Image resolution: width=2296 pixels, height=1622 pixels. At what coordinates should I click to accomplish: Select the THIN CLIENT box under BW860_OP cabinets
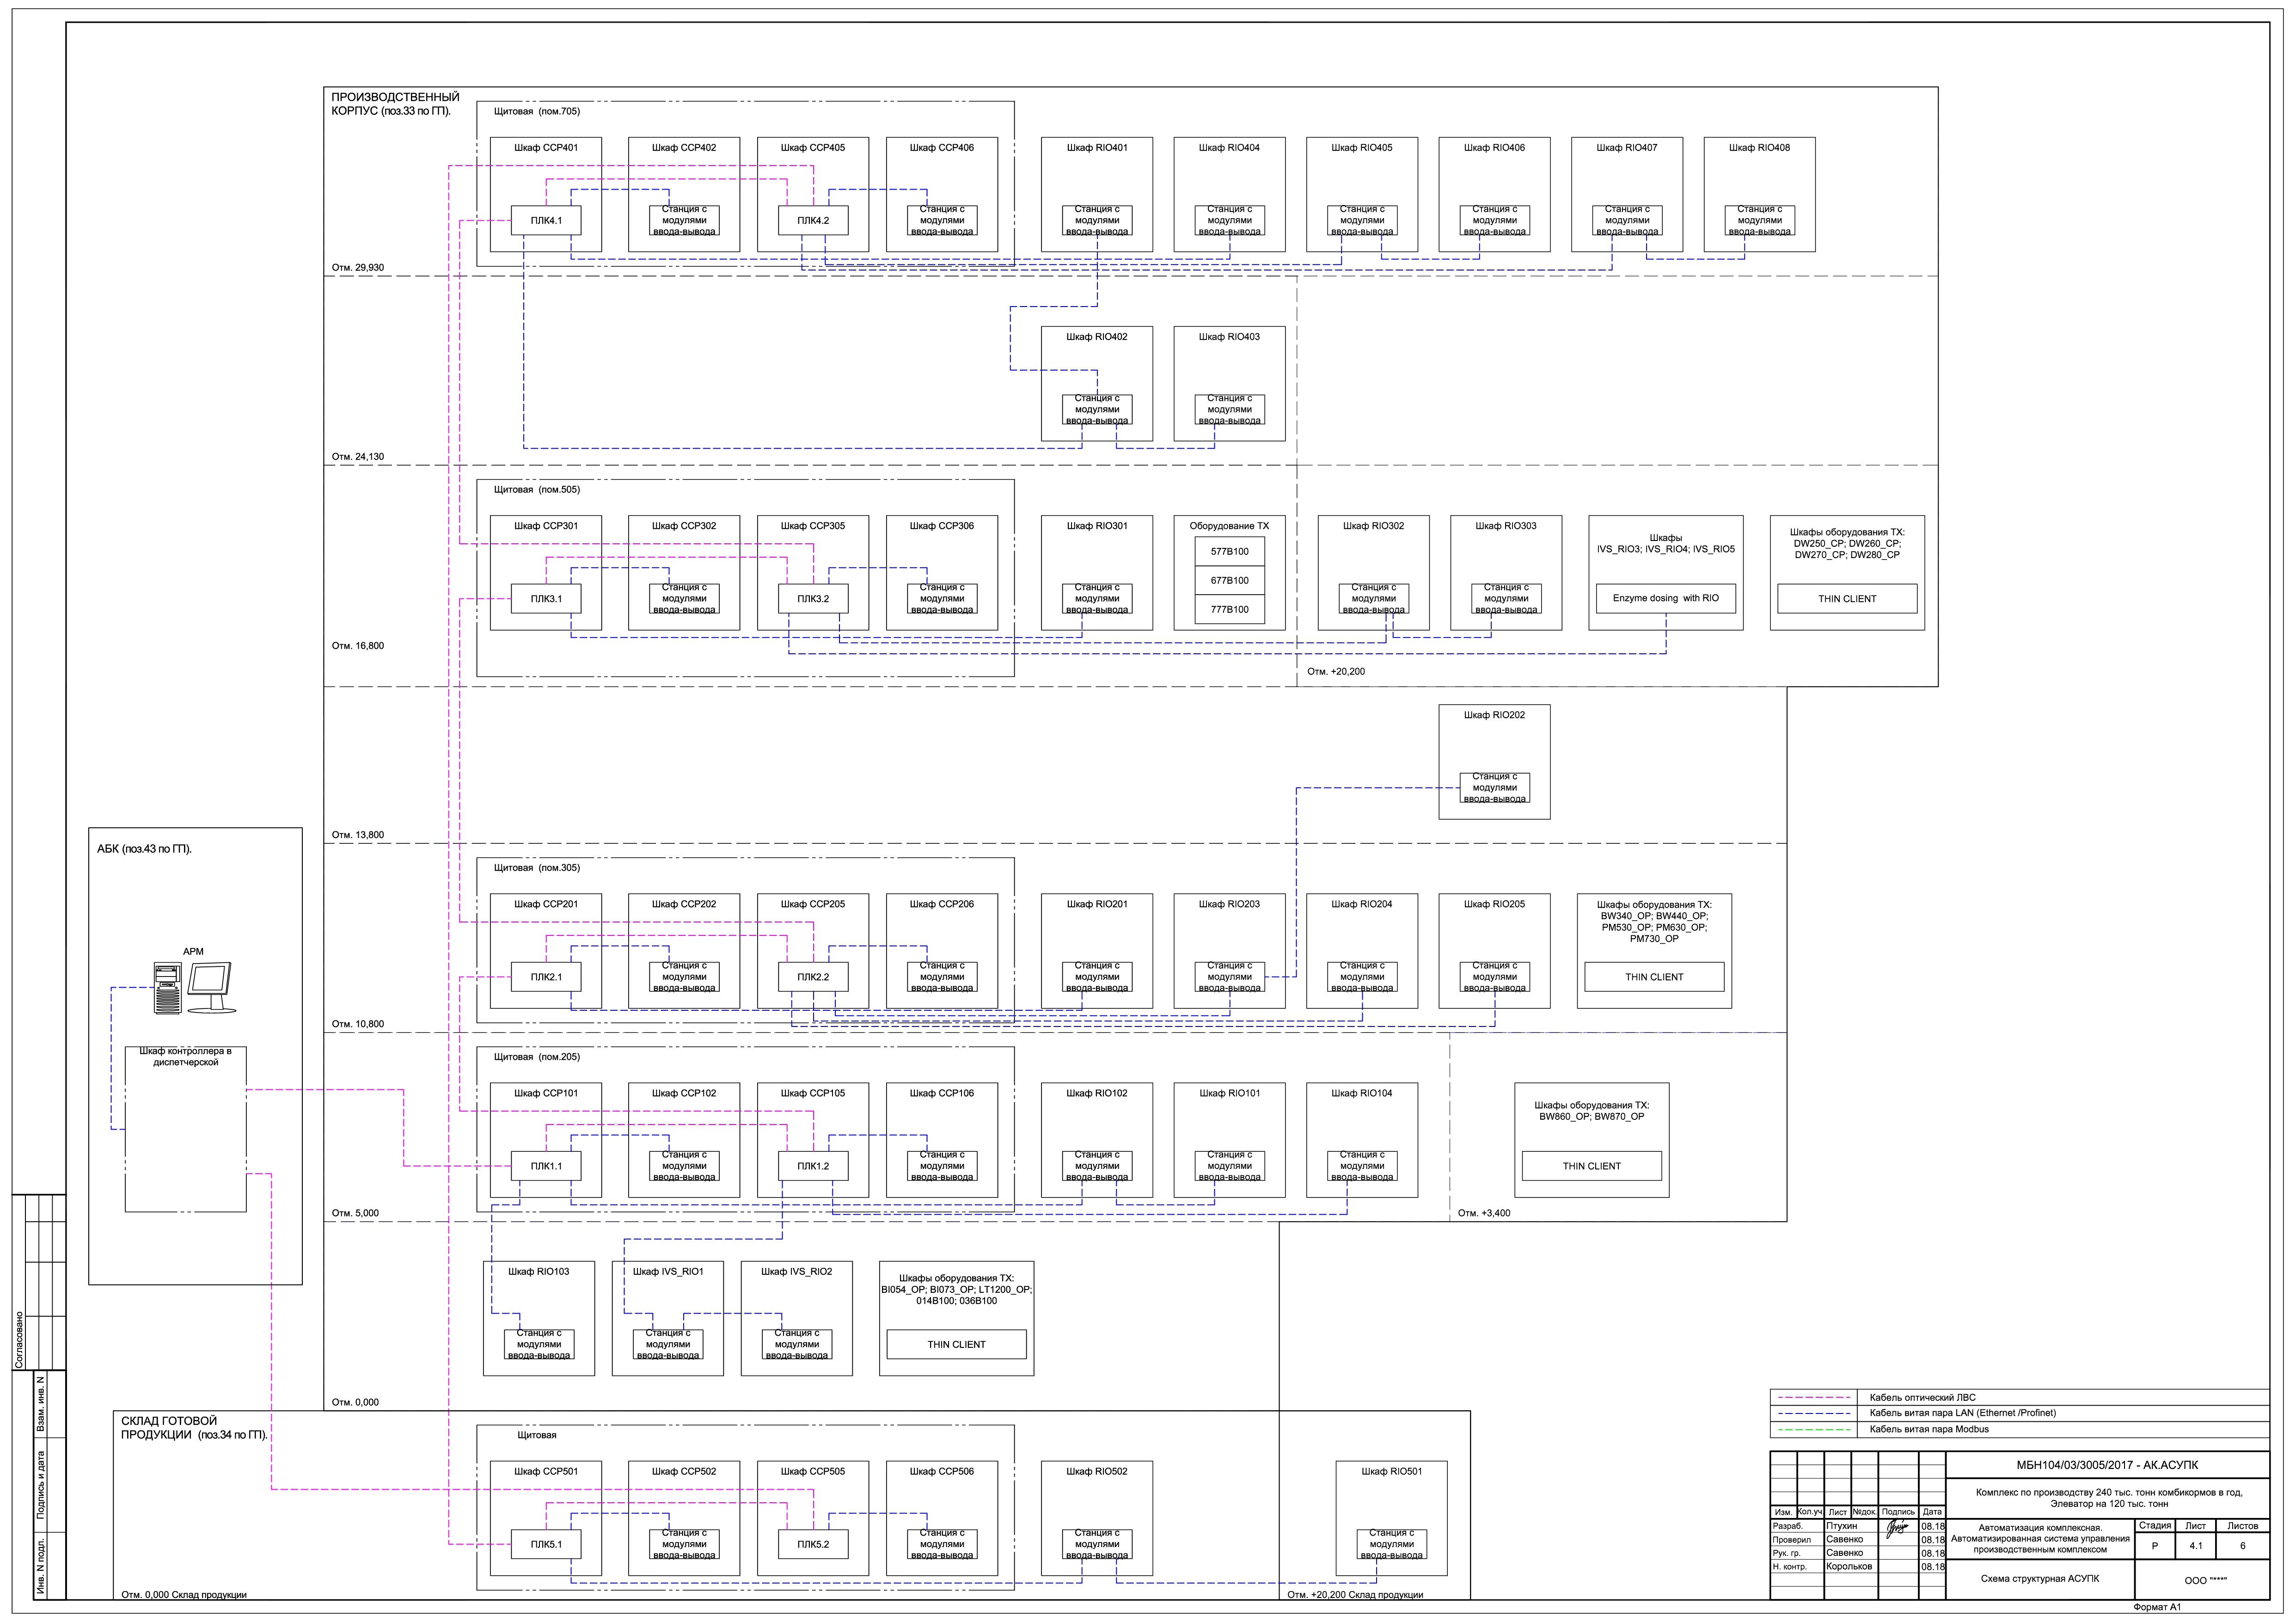1591,1166
